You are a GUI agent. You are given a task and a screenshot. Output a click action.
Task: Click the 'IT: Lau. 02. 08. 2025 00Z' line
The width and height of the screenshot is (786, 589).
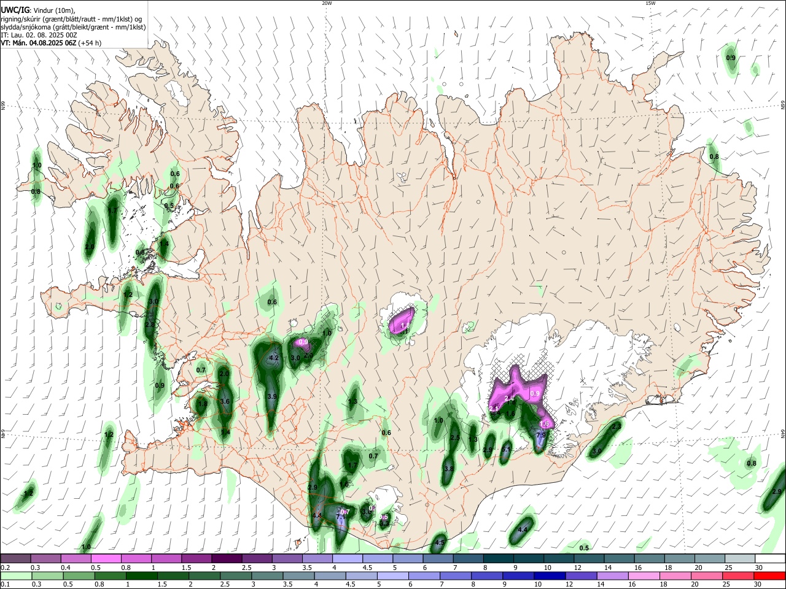click(39, 35)
